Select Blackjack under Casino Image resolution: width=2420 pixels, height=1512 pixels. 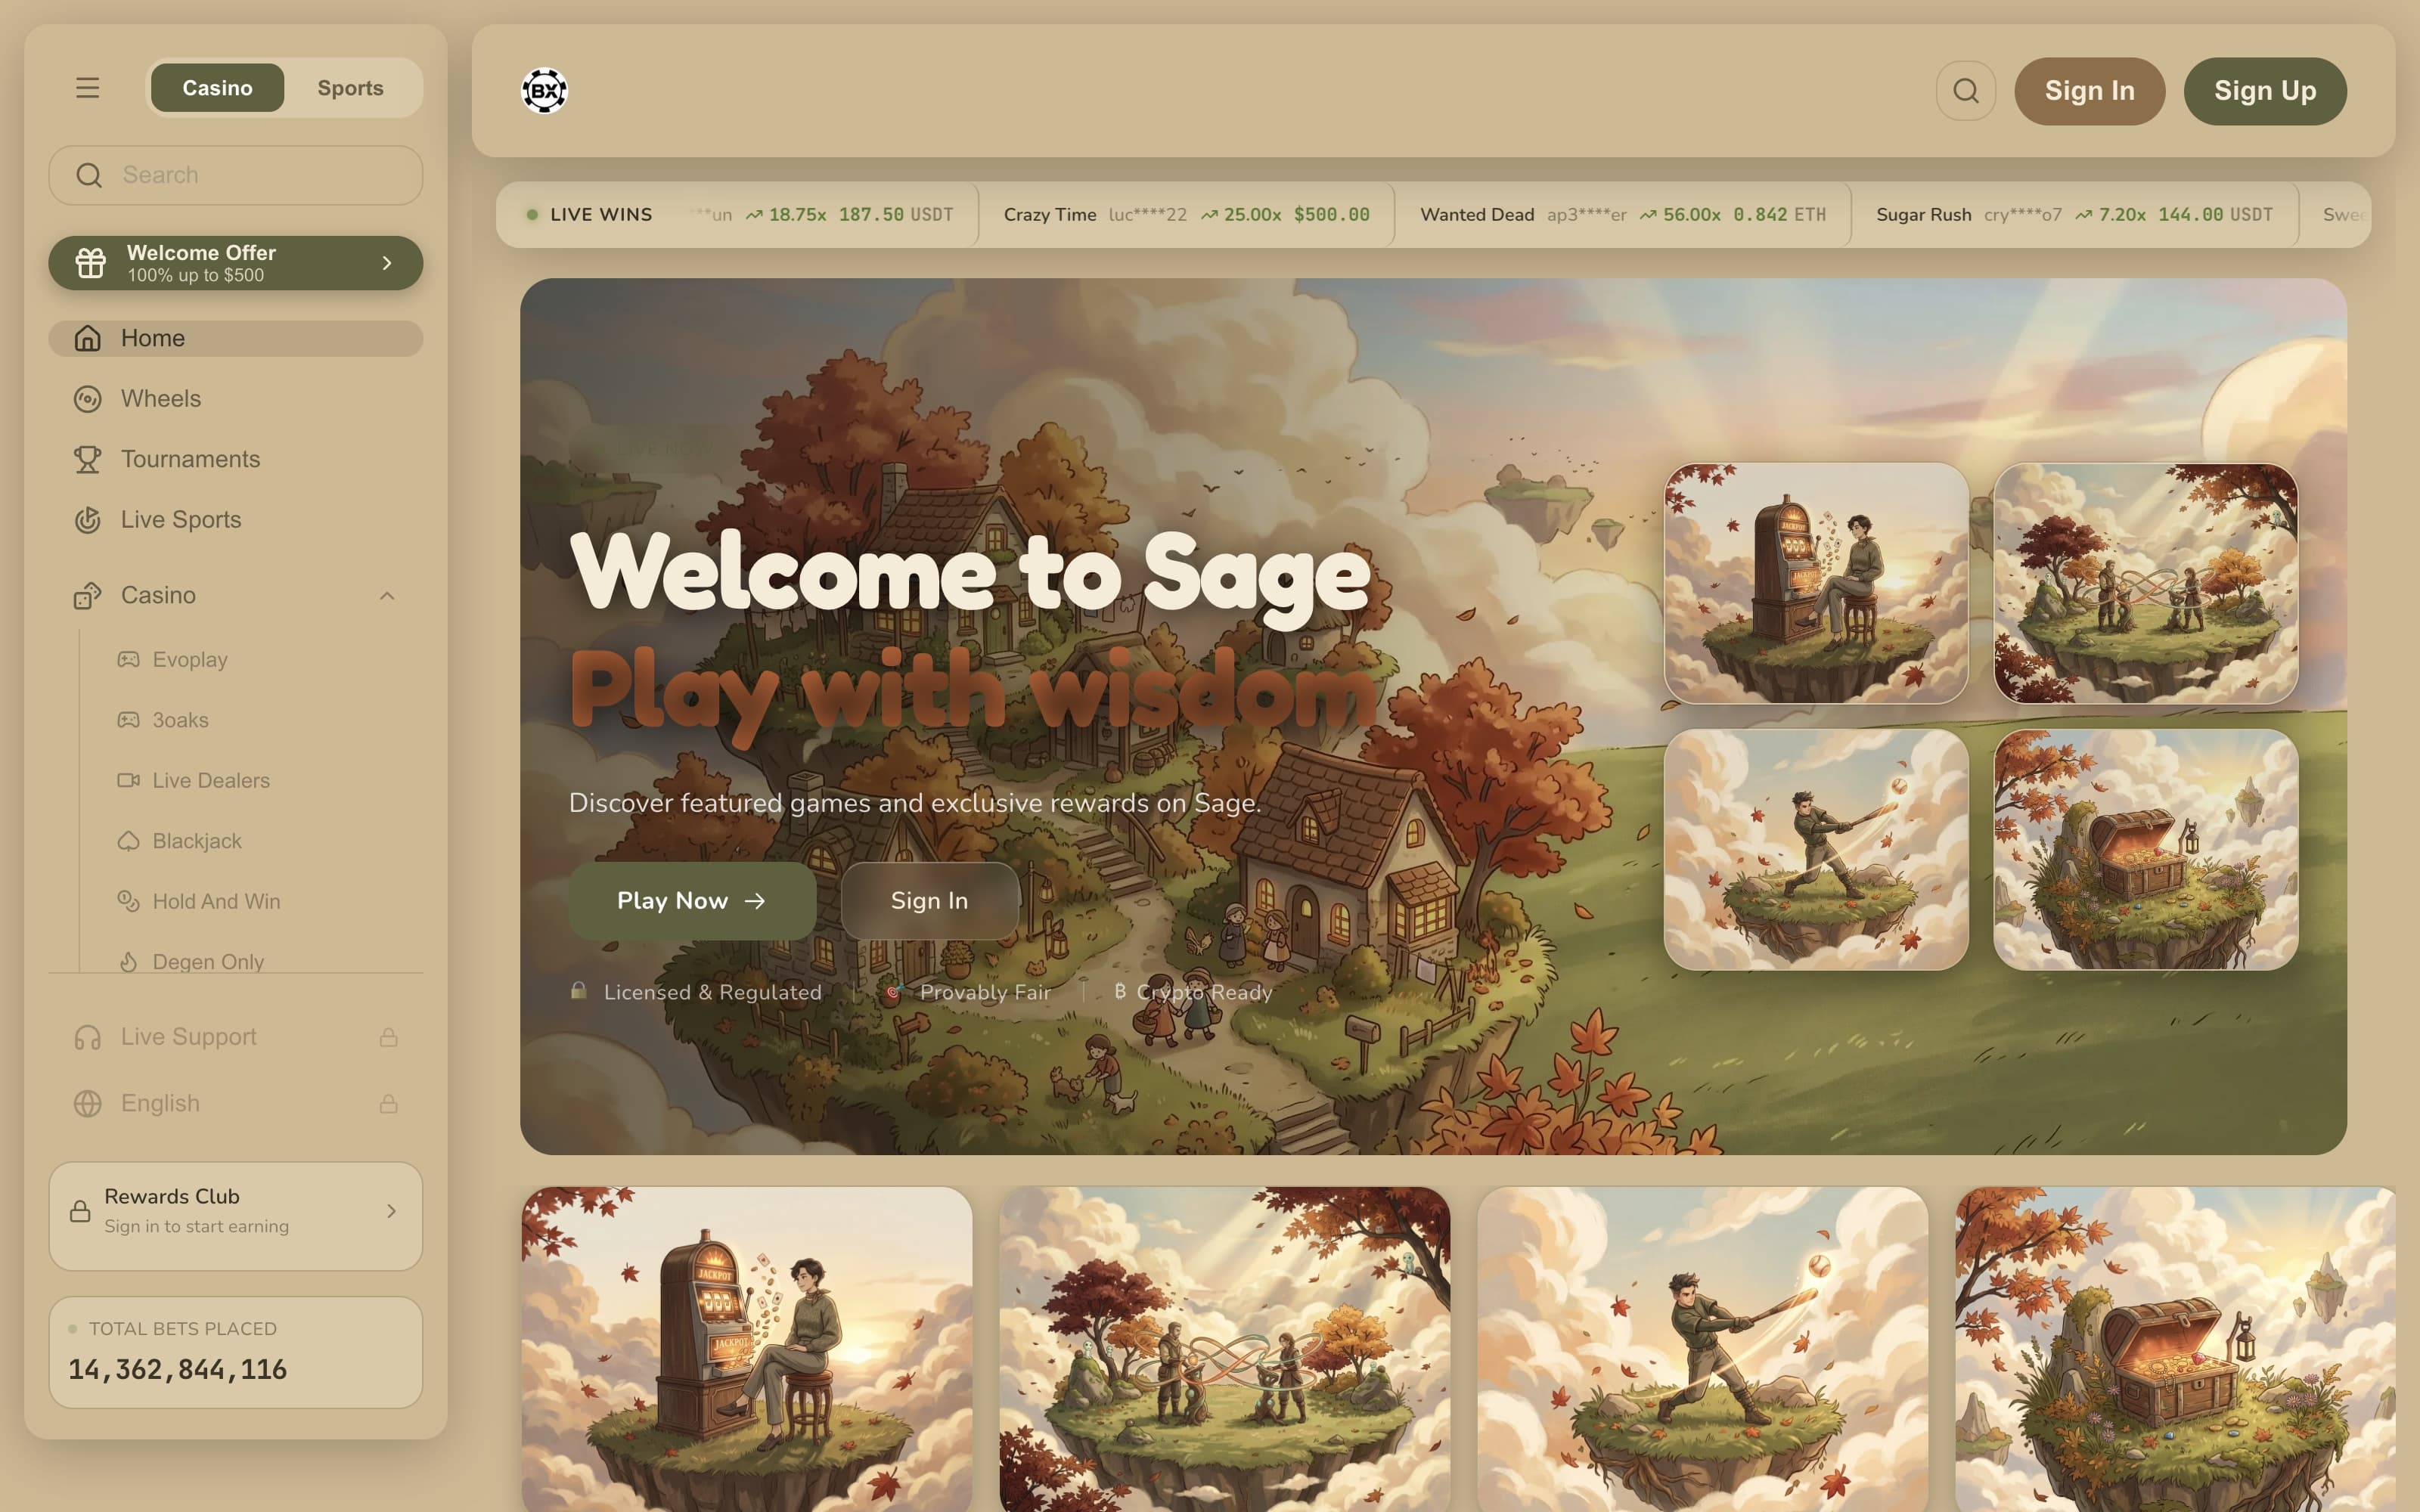pos(197,841)
